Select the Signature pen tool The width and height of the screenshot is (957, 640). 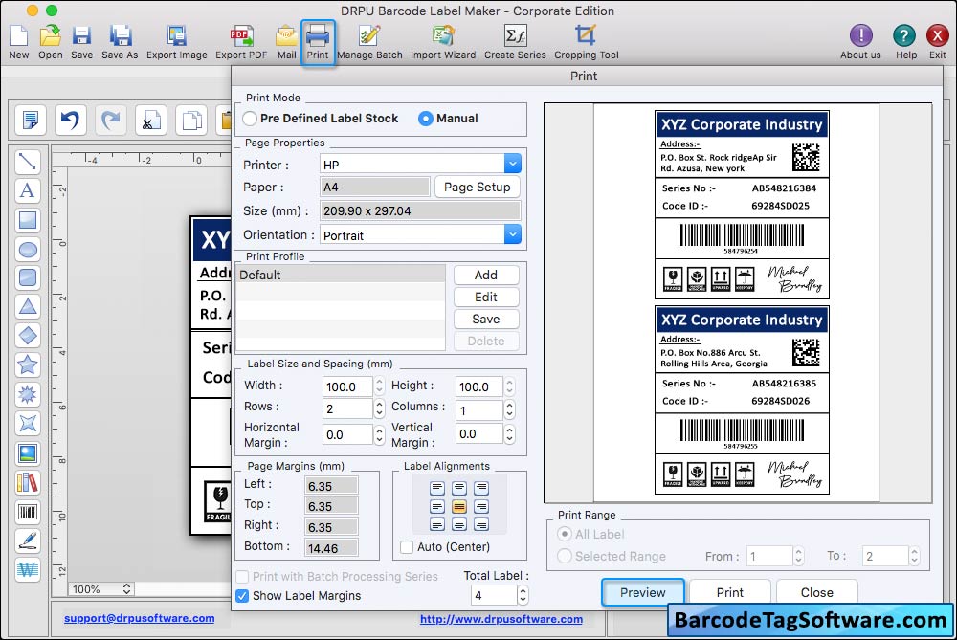[x=28, y=541]
